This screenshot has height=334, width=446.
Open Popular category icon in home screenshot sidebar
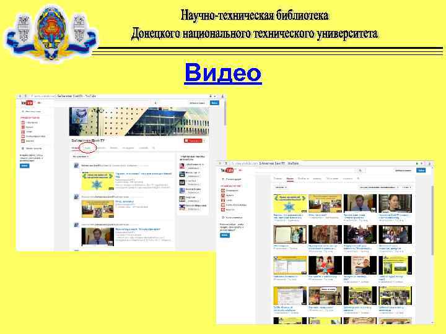pyautogui.click(x=23, y=122)
